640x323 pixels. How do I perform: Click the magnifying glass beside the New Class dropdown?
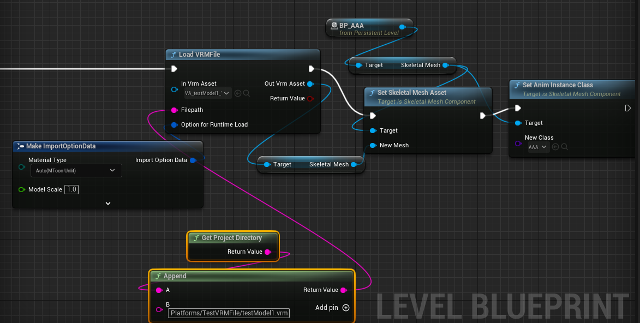click(x=566, y=147)
